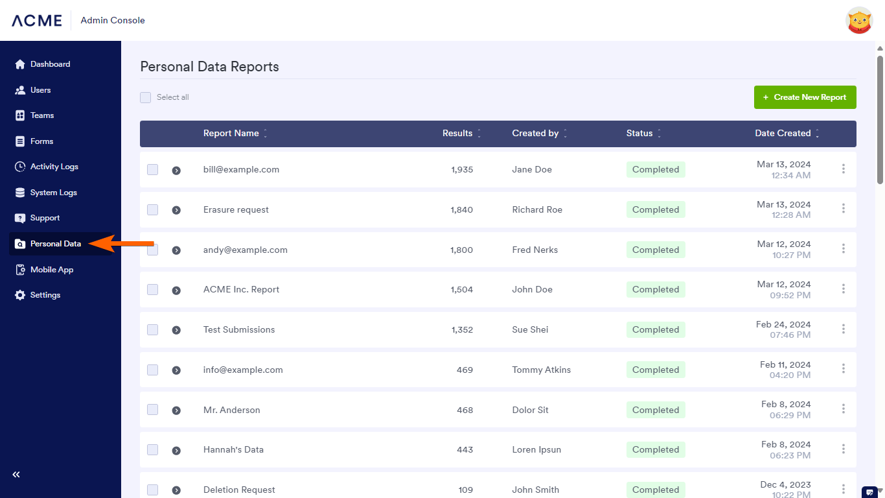
Task: Go to the Mobile App section
Action: coord(52,270)
